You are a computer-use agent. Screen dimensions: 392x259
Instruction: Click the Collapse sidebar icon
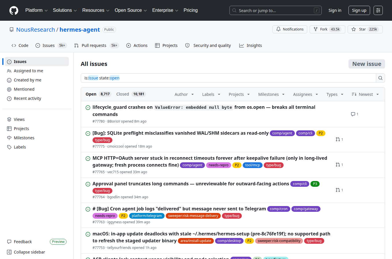pyautogui.click(x=9, y=252)
